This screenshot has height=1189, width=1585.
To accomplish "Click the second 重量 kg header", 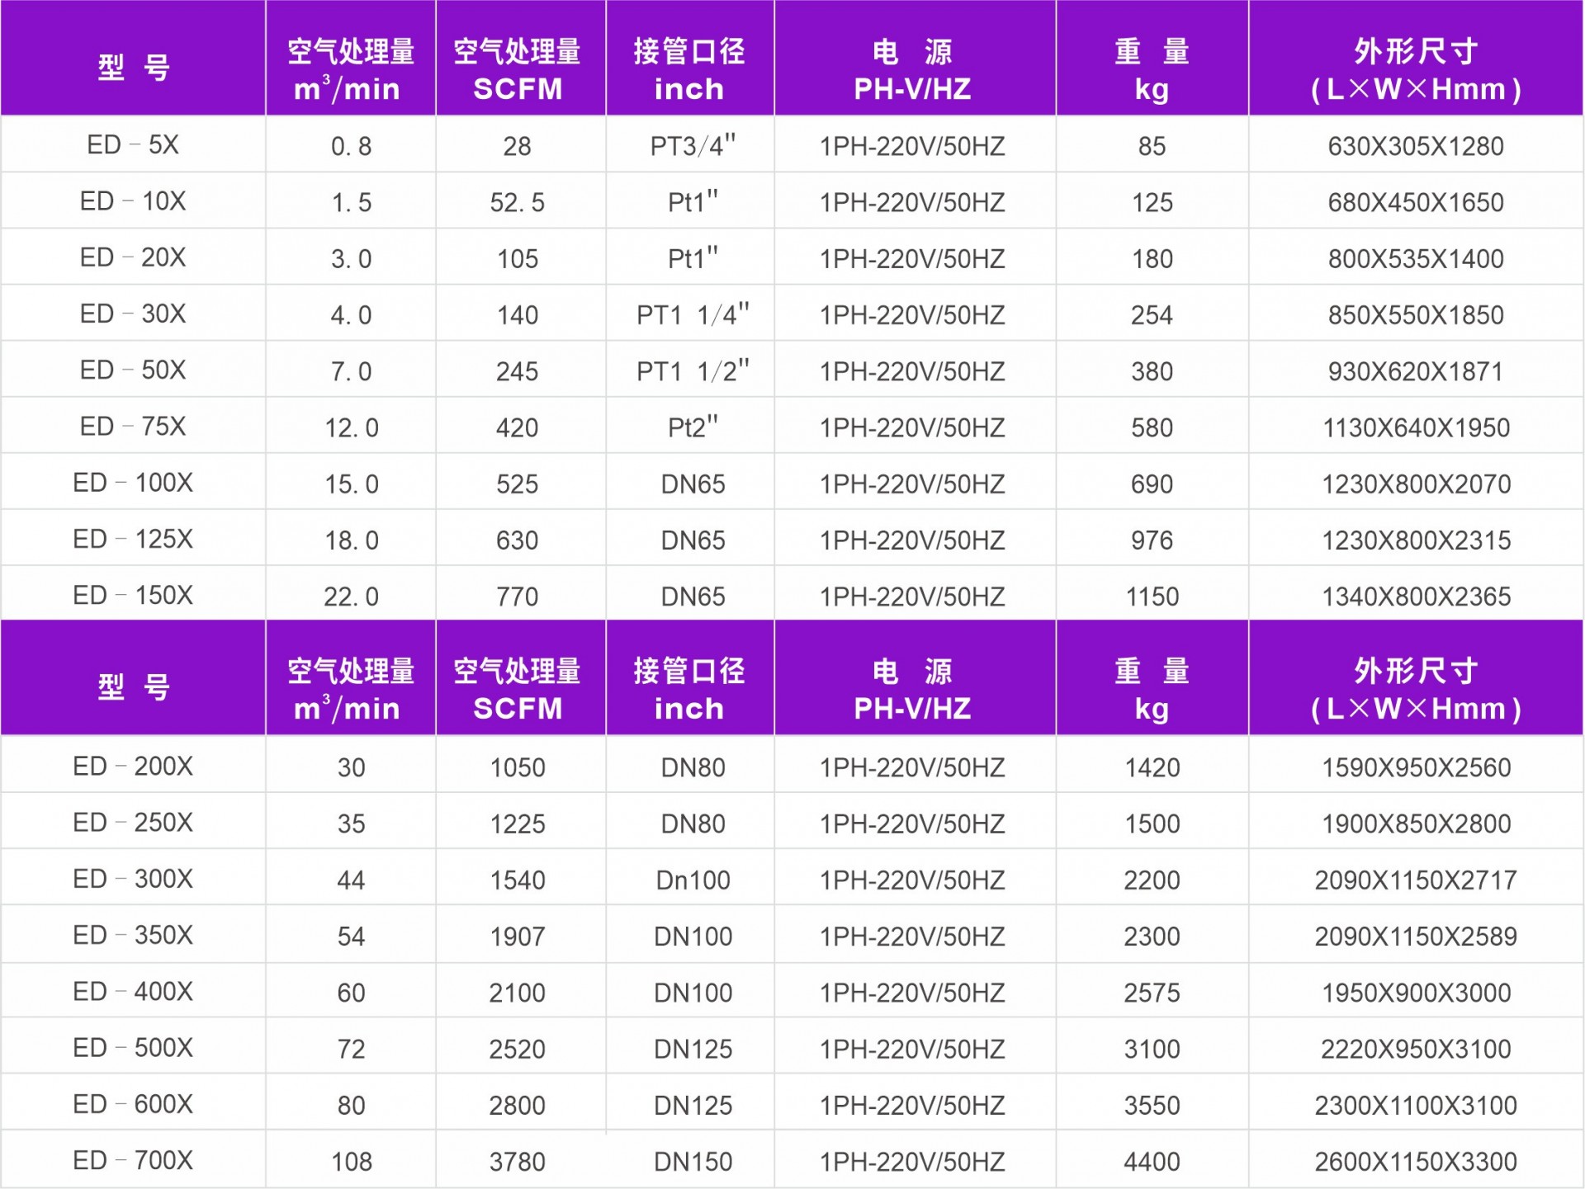I will pyautogui.click(x=1152, y=689).
